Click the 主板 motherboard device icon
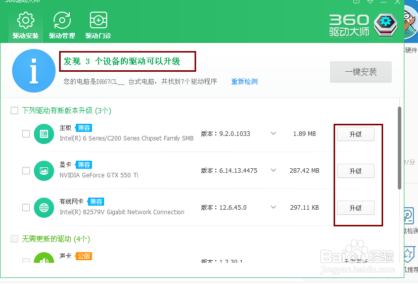Viewport: 418px width, 284px height. (x=44, y=134)
